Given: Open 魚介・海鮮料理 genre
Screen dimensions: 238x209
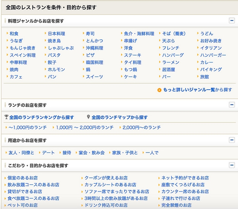Looking at the screenshot, I should (139, 33).
